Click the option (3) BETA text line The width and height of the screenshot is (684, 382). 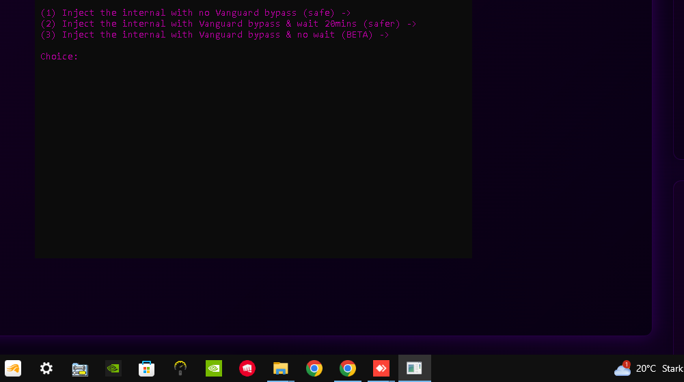[214, 35]
